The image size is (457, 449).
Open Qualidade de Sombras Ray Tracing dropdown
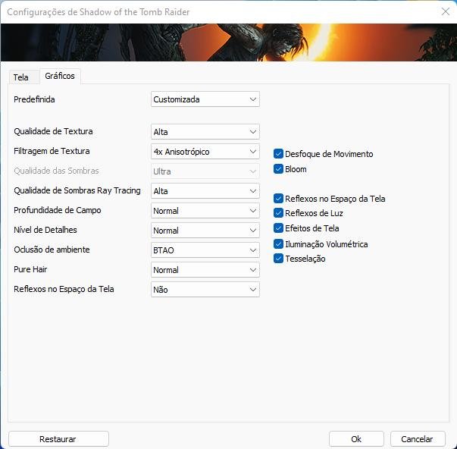point(205,191)
